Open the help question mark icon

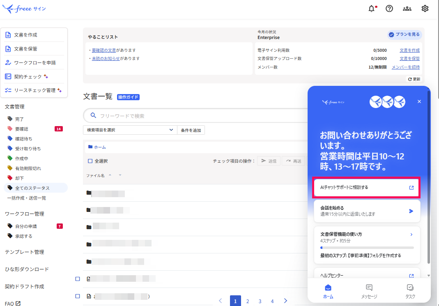pos(389,9)
